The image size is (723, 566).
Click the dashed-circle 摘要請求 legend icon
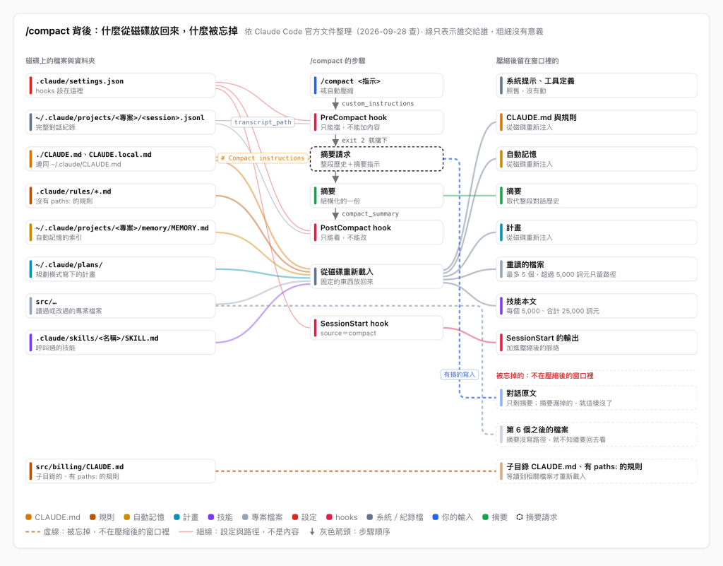coord(520,517)
